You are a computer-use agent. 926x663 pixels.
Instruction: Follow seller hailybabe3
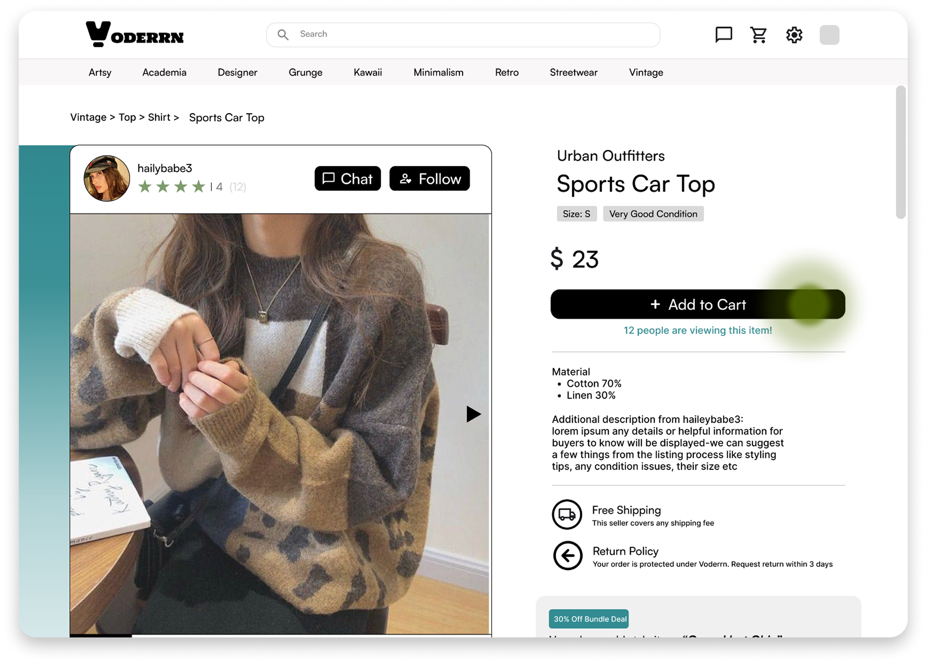(429, 179)
